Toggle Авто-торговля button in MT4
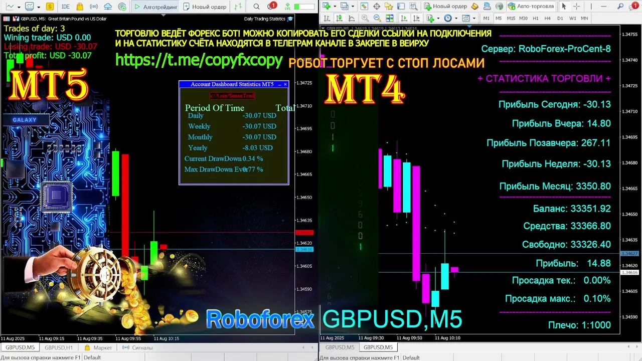Image resolution: width=642 pixels, height=361 pixels. pyautogui.click(x=531, y=6)
